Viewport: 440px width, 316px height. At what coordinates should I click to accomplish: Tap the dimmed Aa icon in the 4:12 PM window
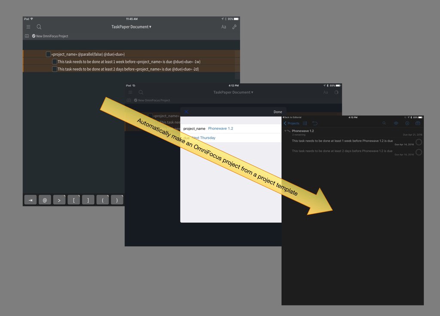[x=326, y=92]
